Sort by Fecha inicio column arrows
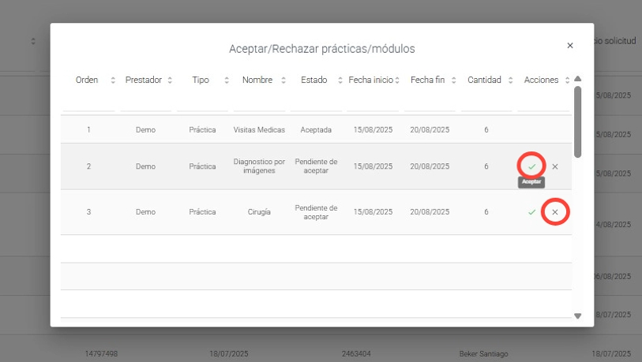642x362 pixels. tap(397, 80)
